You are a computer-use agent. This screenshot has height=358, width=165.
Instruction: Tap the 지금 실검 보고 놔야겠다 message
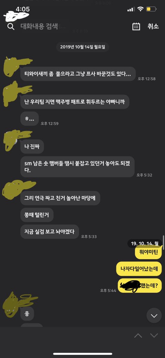pyautogui.click(x=49, y=231)
